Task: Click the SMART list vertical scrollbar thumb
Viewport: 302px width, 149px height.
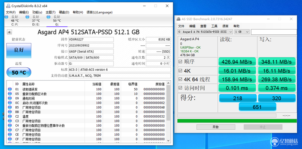Action: click(168, 103)
